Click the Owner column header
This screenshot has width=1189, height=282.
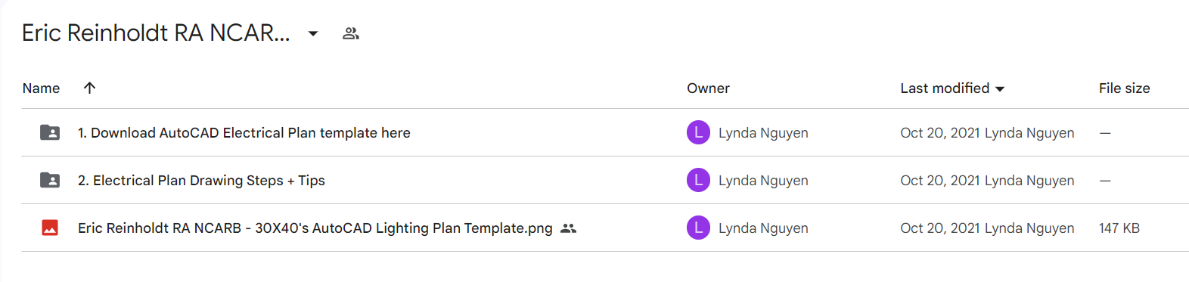708,88
